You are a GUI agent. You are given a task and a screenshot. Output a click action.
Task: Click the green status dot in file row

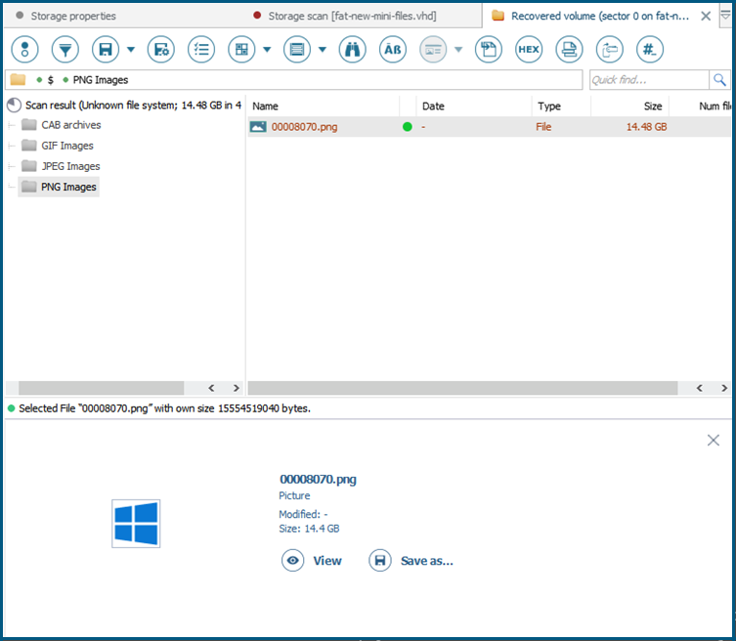[408, 127]
